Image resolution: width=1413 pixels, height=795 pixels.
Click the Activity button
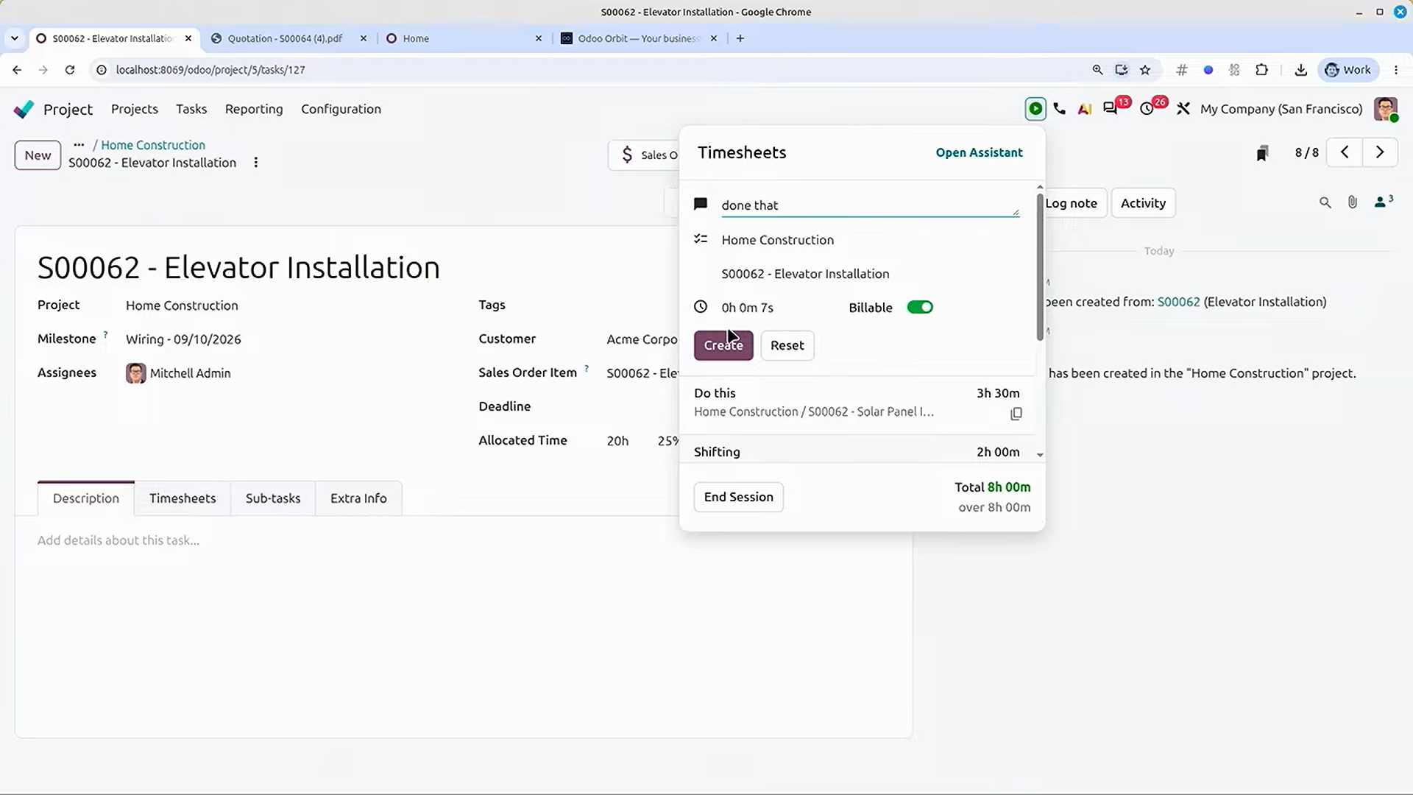1143,203
